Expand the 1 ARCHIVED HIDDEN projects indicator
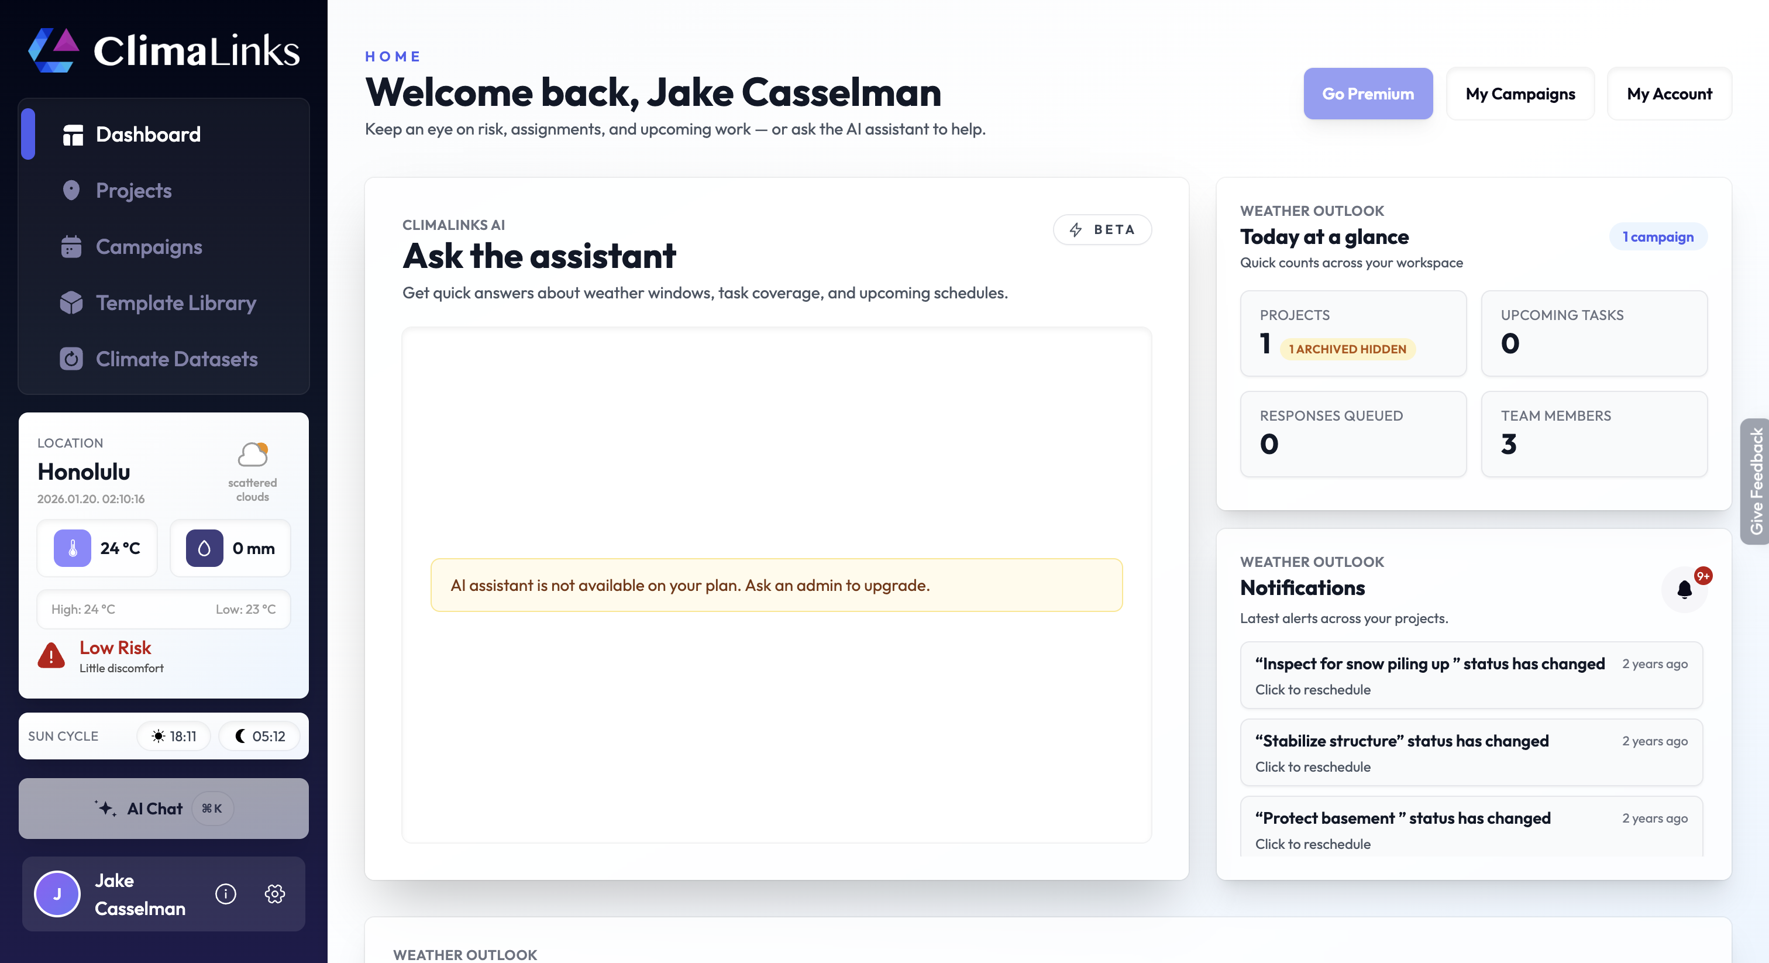 coord(1347,349)
